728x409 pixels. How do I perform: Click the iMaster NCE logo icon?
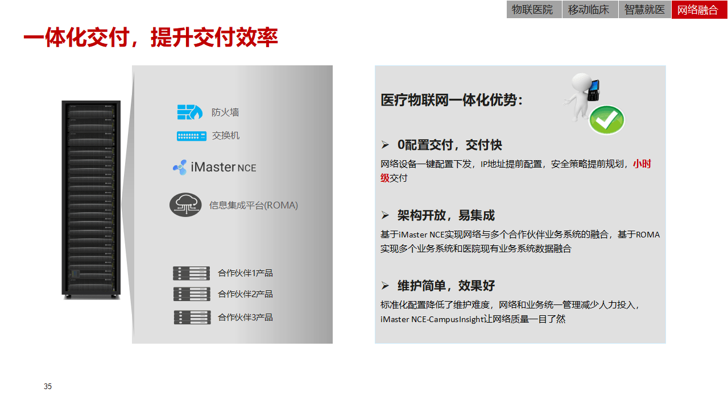(x=180, y=168)
